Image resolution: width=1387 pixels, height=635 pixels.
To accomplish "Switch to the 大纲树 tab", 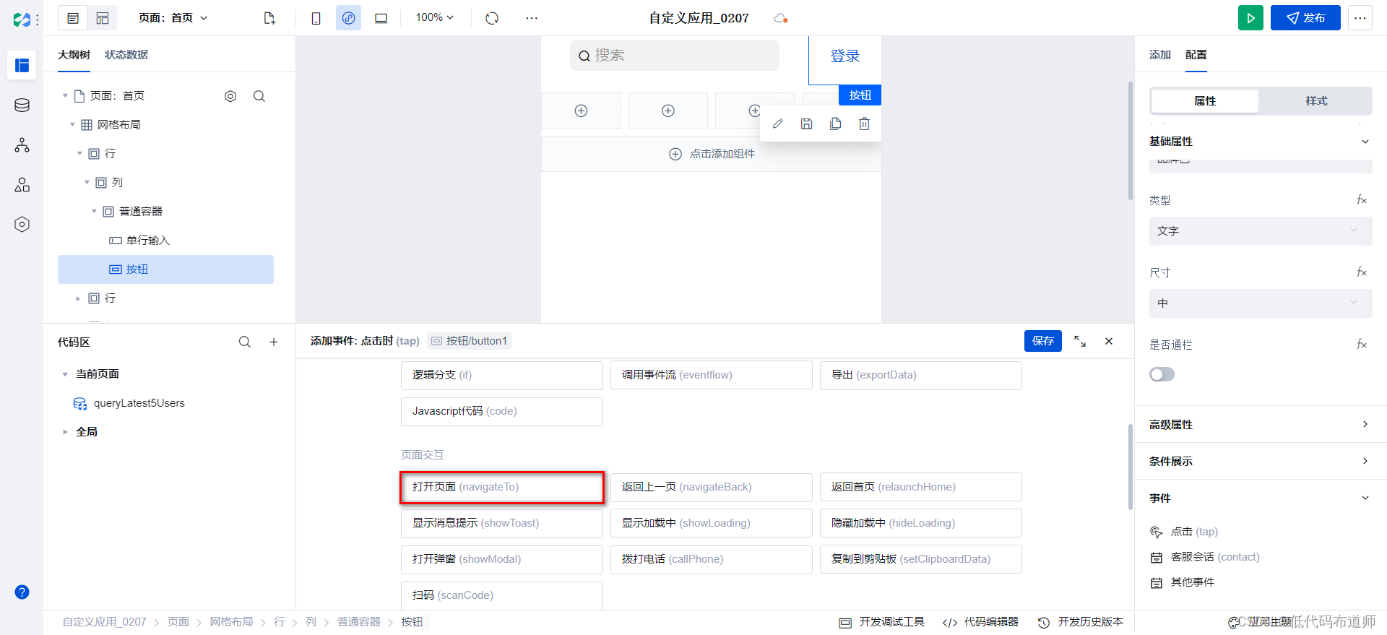I will coord(74,55).
